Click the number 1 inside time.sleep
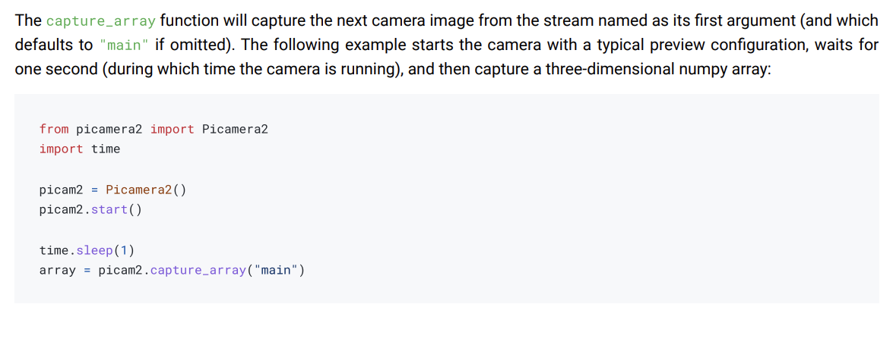893x345 pixels. pos(124,250)
